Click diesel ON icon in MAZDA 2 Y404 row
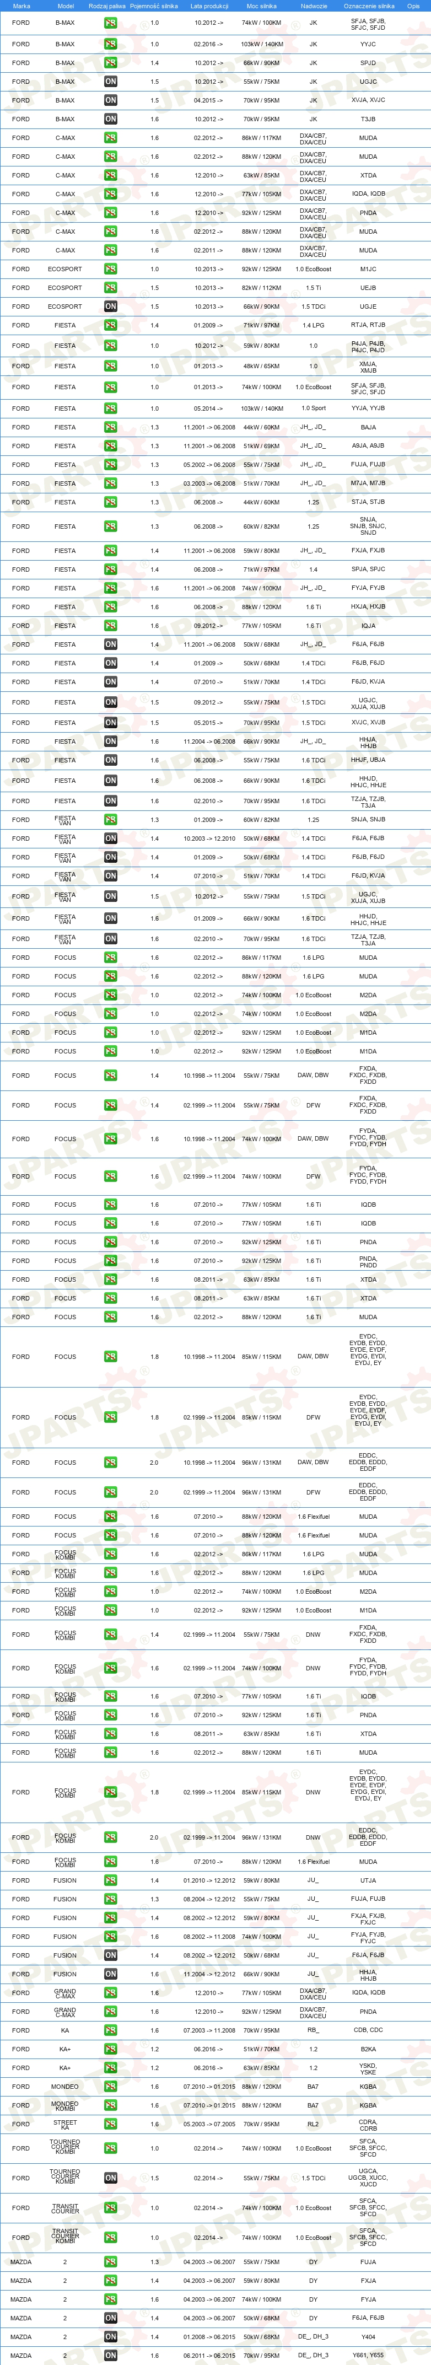This screenshot has height=2365, width=431. pos(110,2336)
